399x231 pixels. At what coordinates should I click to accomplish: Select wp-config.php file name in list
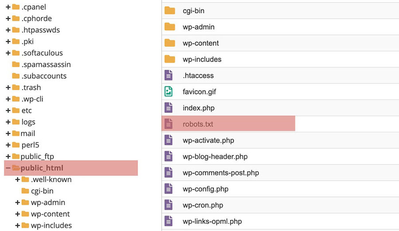click(x=206, y=189)
